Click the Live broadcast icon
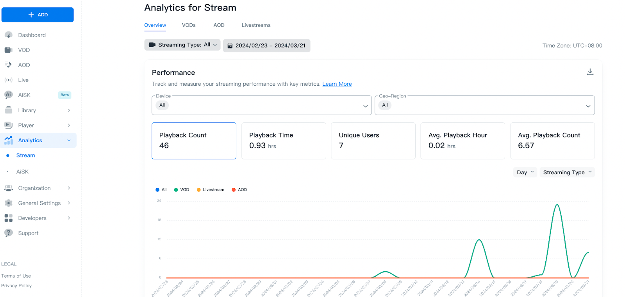 tap(9, 80)
